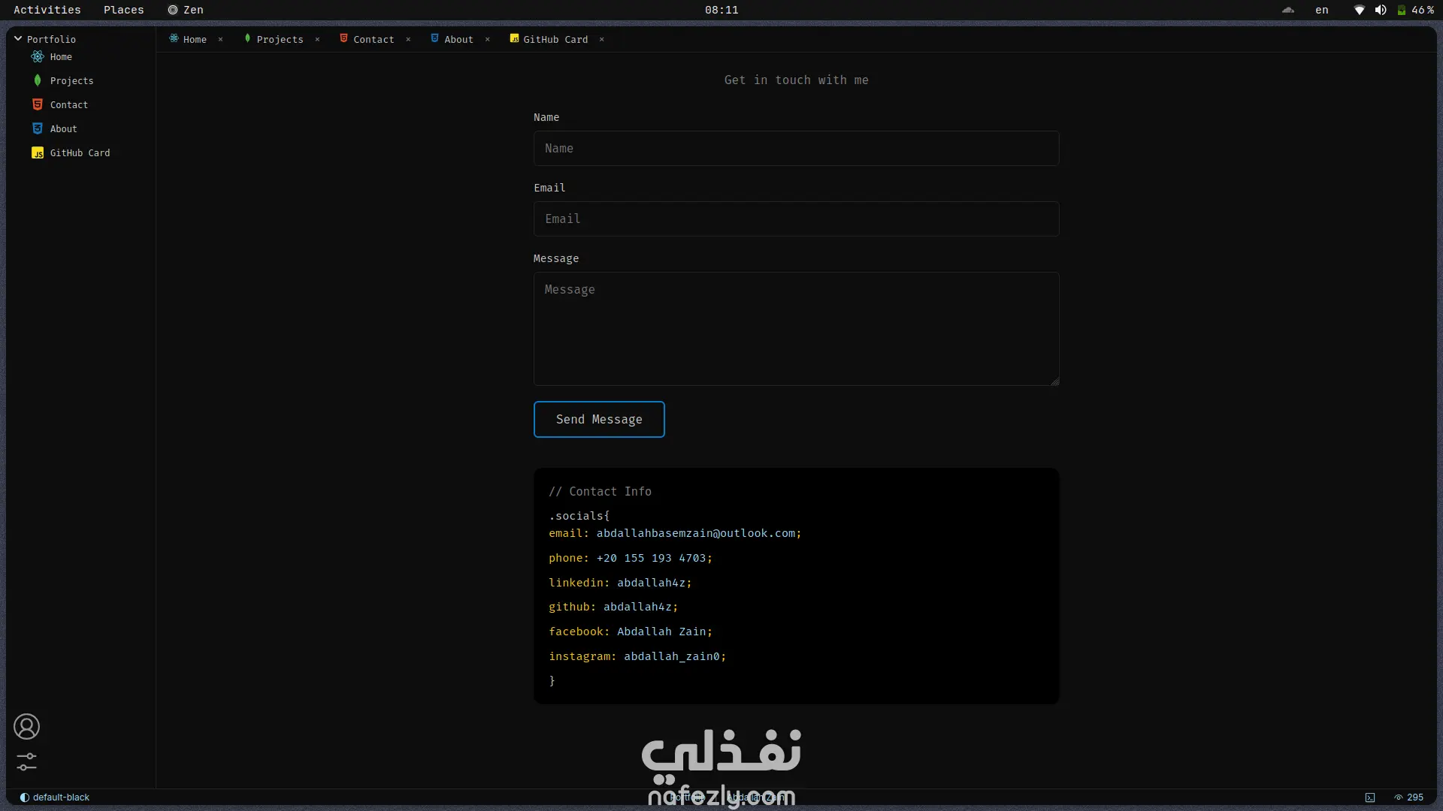Switch to the About tab
This screenshot has height=811, width=1443.
tap(458, 39)
